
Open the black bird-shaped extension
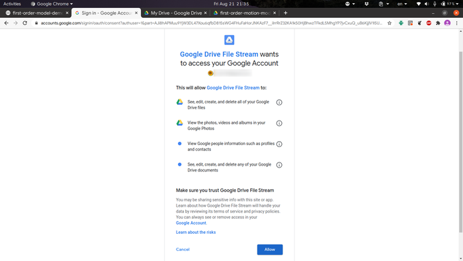419,23
